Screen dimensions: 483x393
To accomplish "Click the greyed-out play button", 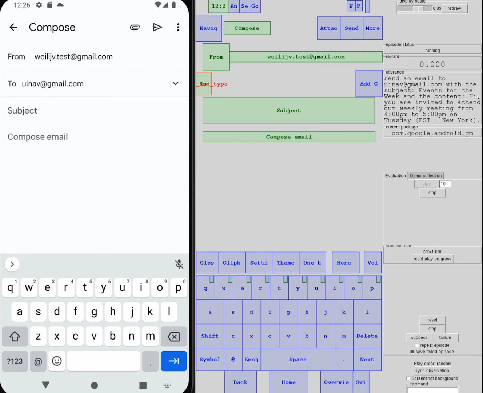I will pos(427,184).
